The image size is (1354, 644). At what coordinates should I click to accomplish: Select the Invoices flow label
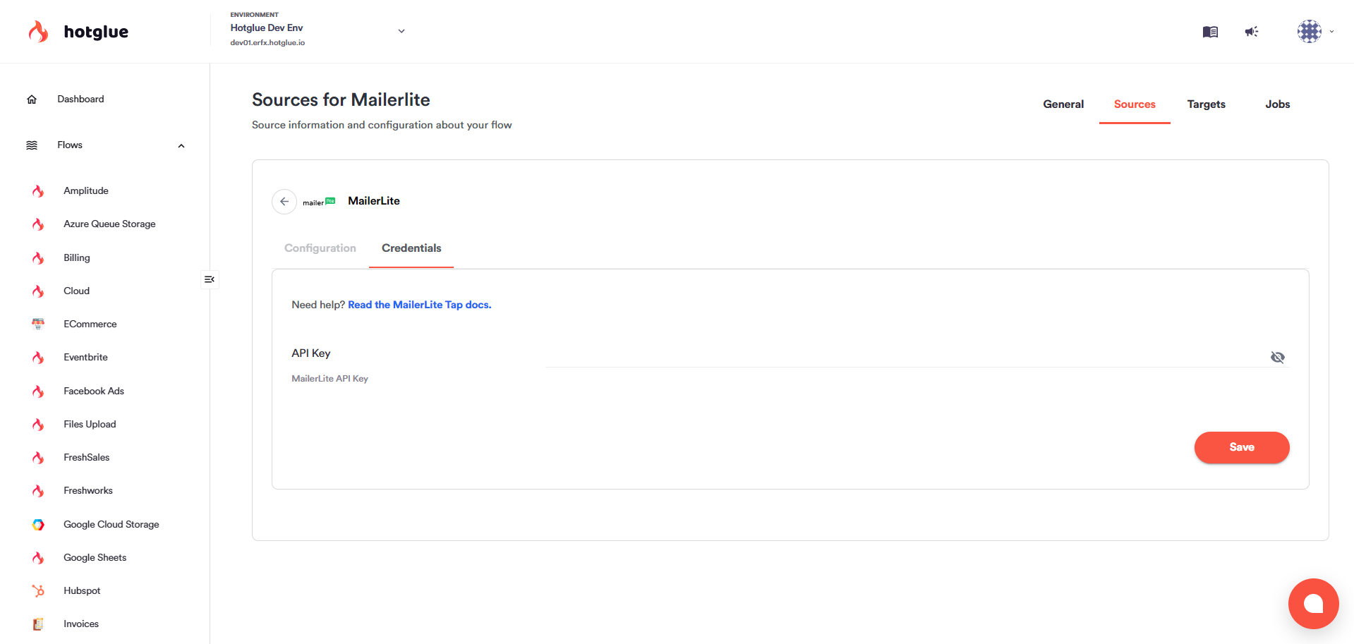point(81,624)
